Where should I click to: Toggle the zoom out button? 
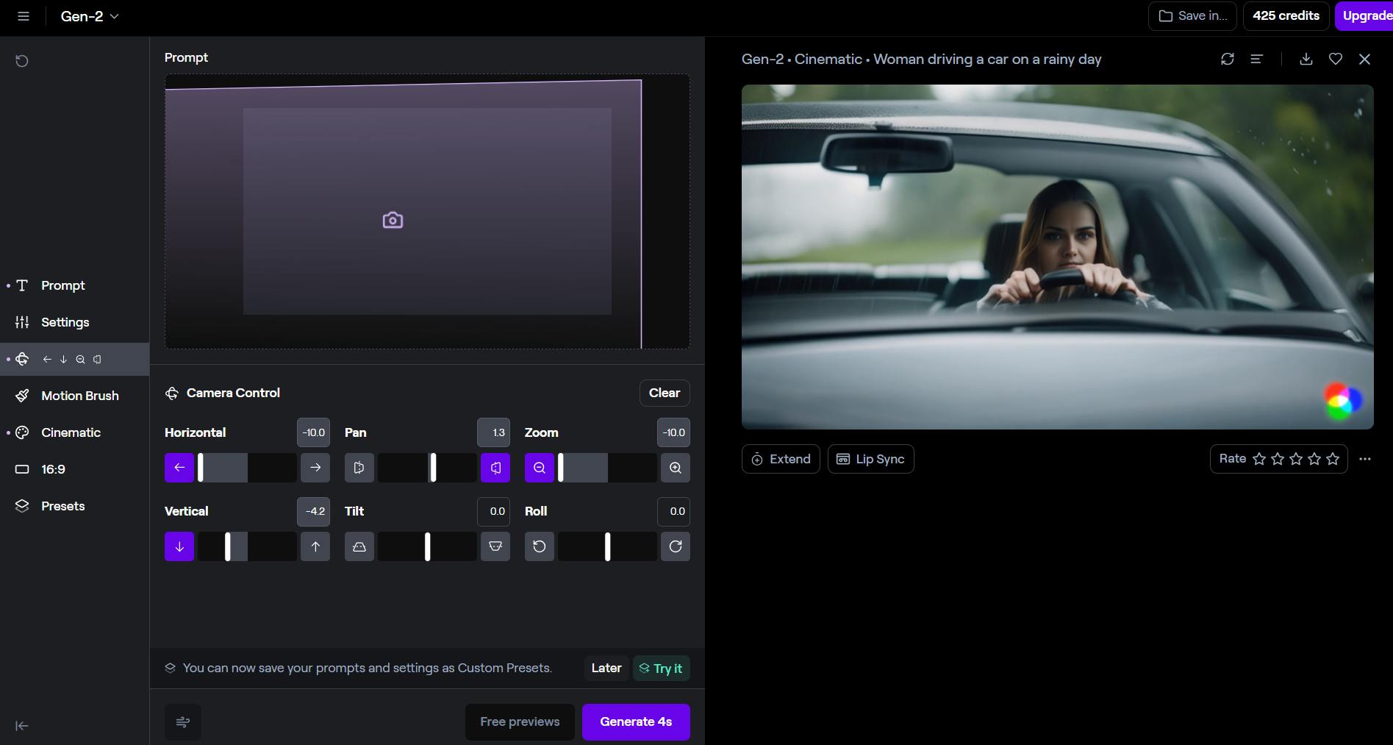(539, 468)
